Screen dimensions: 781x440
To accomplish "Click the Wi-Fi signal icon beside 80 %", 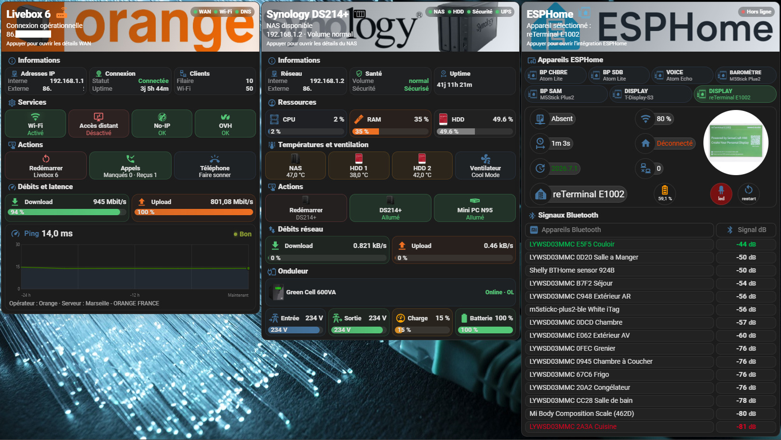I will click(x=646, y=119).
